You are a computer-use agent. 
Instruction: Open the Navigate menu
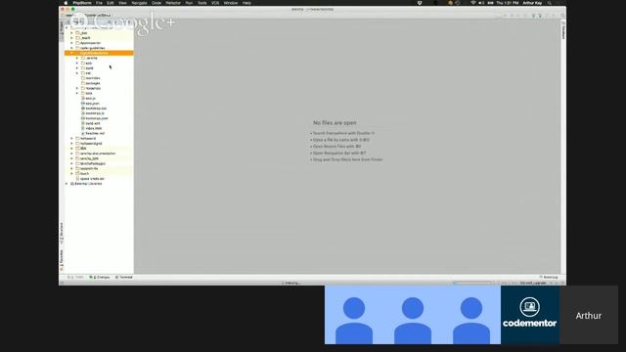(x=139, y=3)
